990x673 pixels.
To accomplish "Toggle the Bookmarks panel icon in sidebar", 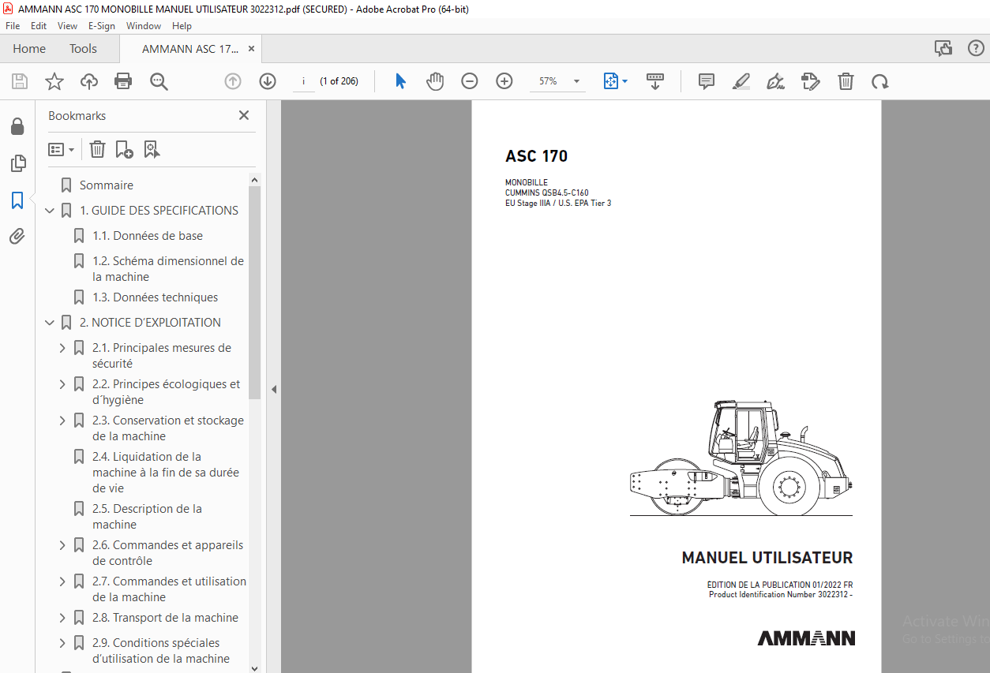I will 17,200.
